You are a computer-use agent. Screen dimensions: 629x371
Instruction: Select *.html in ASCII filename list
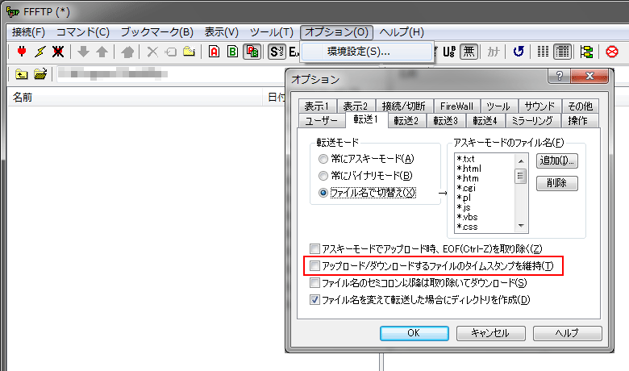coord(469,169)
